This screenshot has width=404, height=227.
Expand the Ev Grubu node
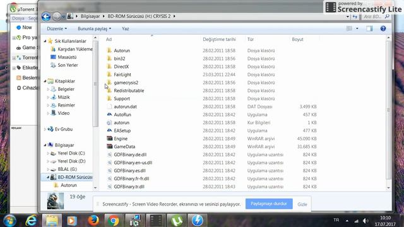point(45,129)
